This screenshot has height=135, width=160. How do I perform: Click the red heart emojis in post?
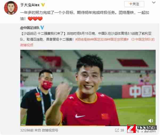(x=35, y=19)
